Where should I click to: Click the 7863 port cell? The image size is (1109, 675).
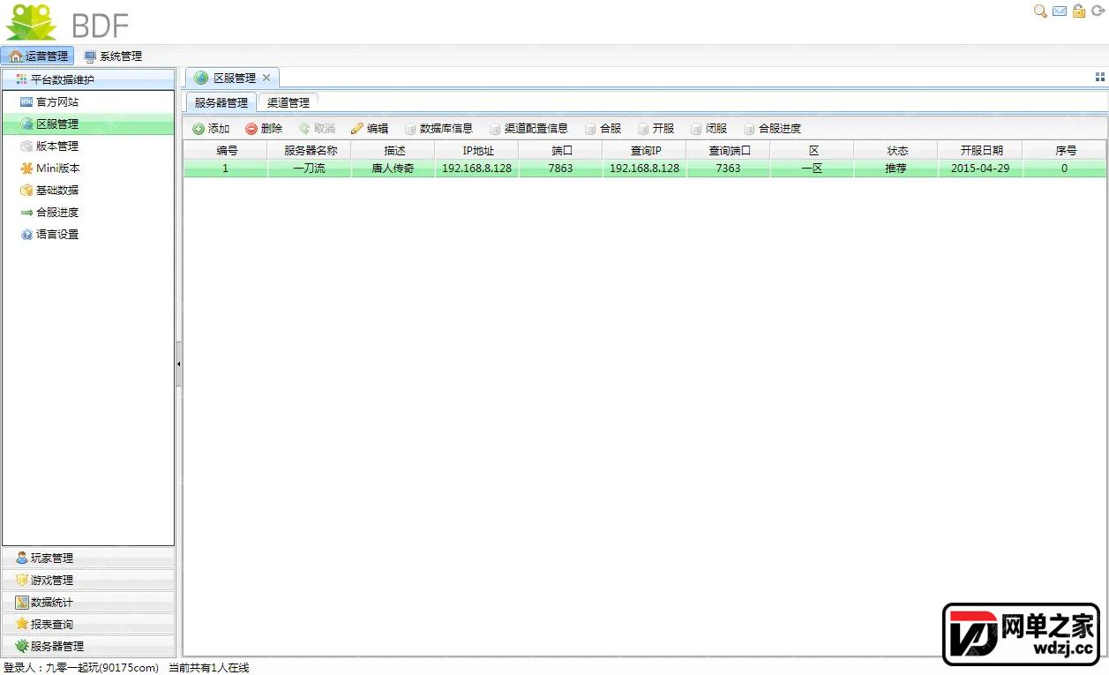[x=561, y=169]
